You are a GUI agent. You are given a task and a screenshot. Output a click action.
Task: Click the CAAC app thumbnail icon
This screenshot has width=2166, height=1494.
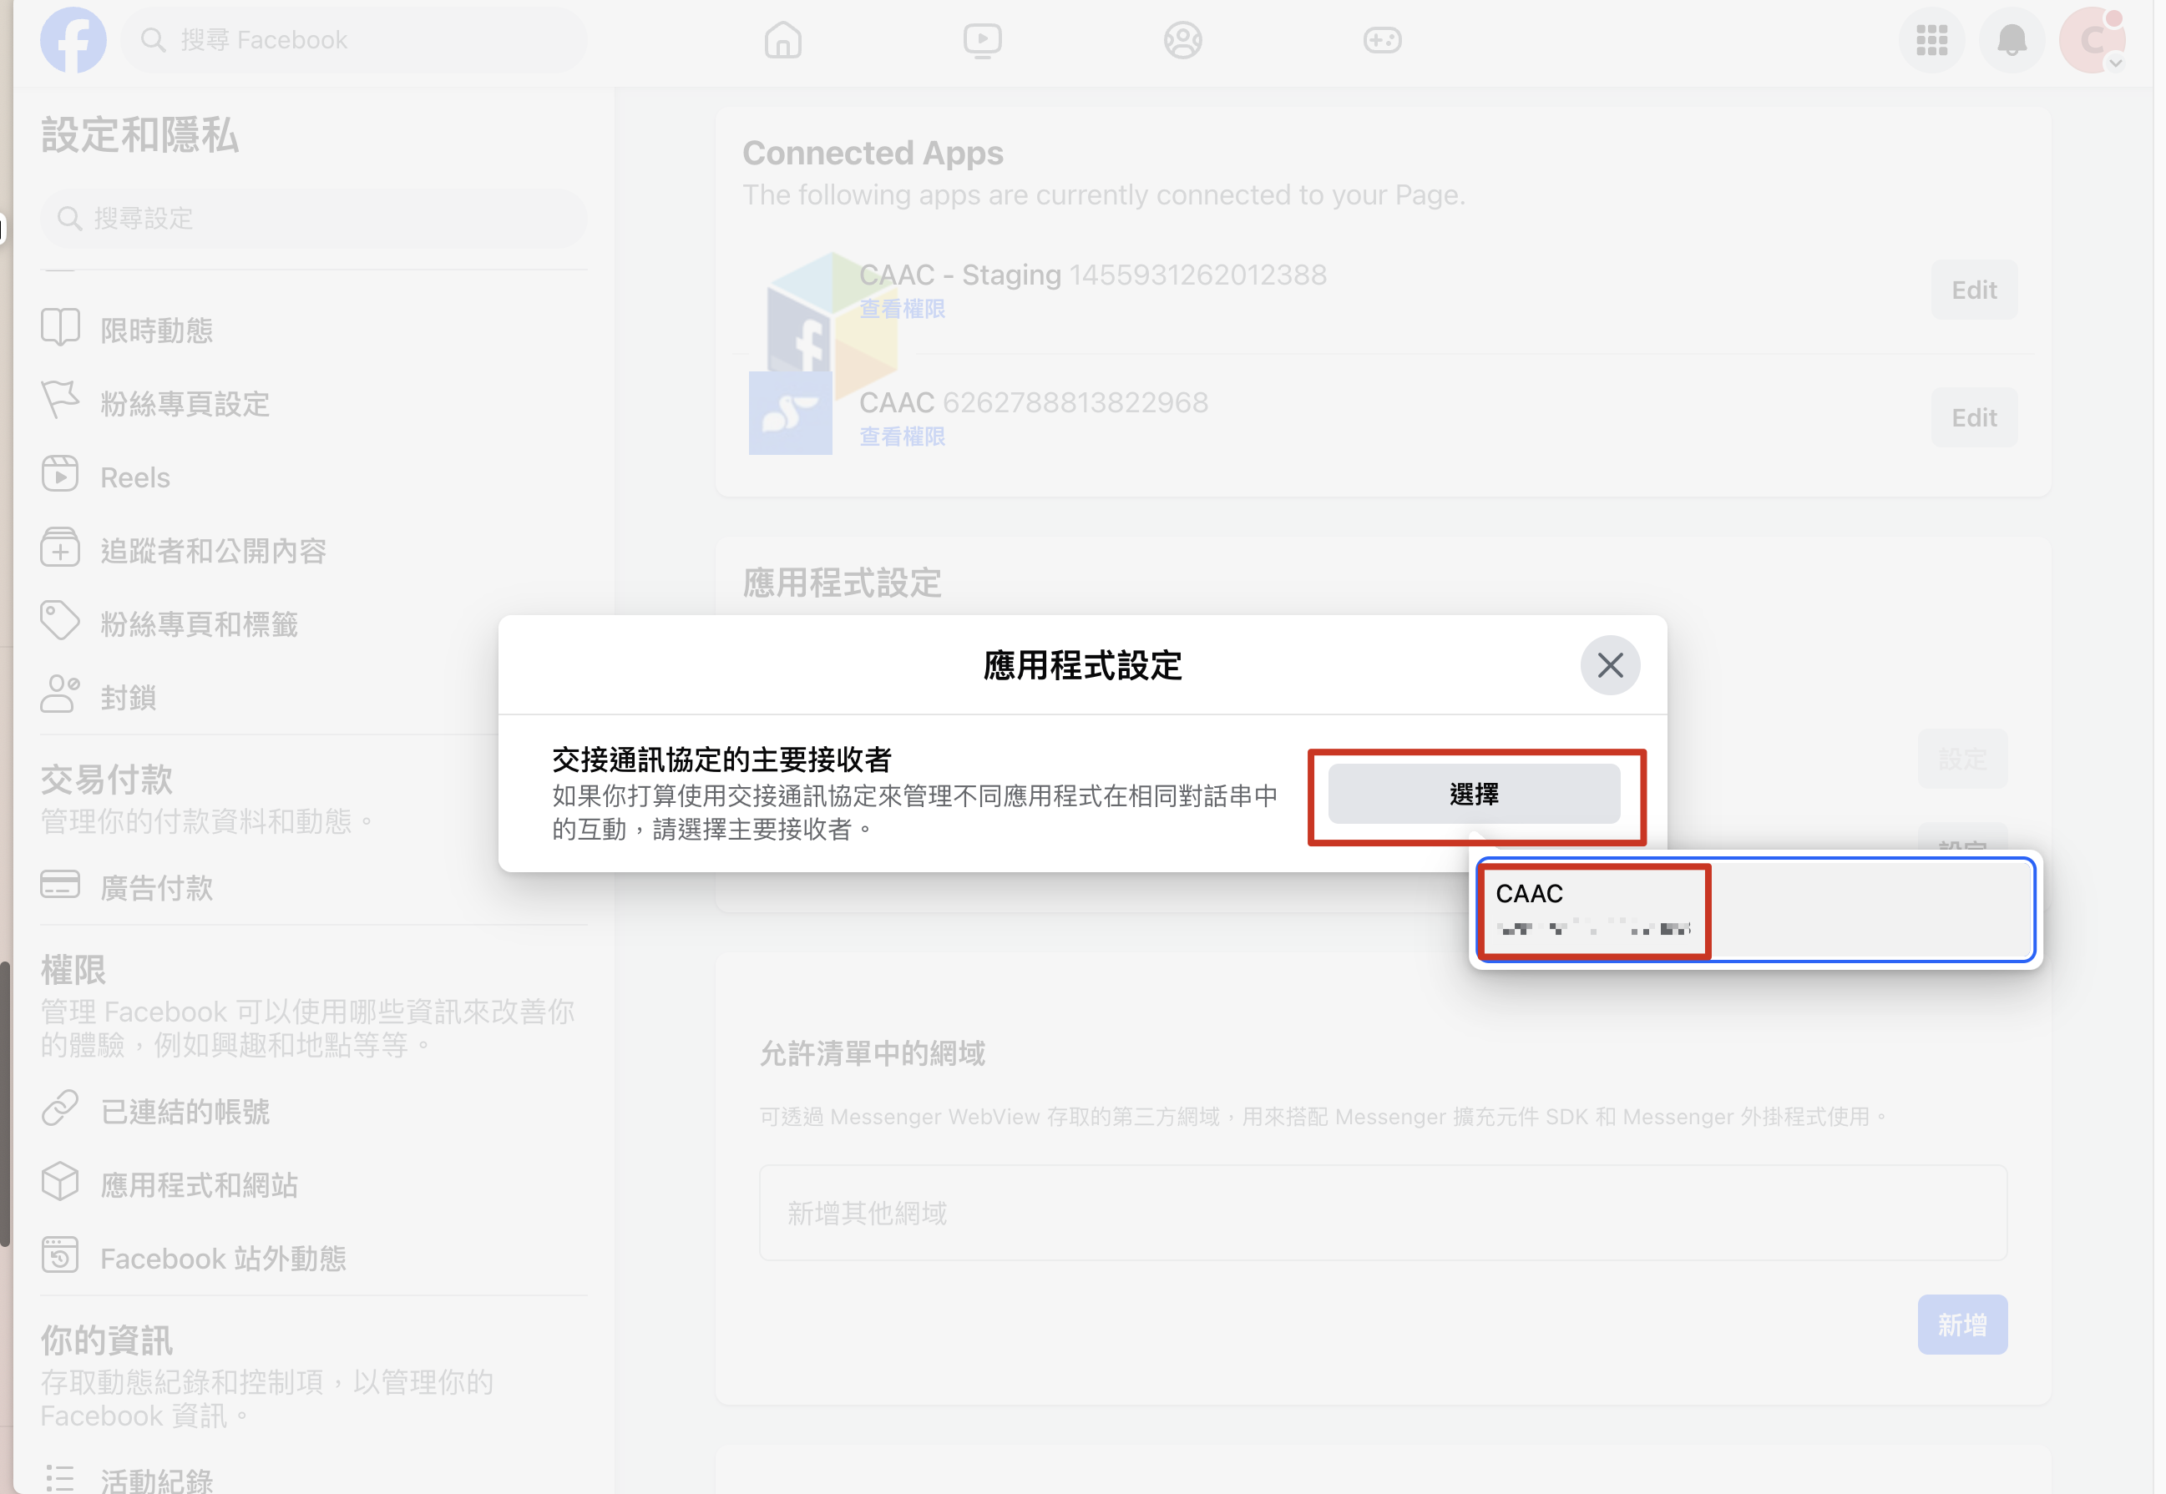click(791, 413)
